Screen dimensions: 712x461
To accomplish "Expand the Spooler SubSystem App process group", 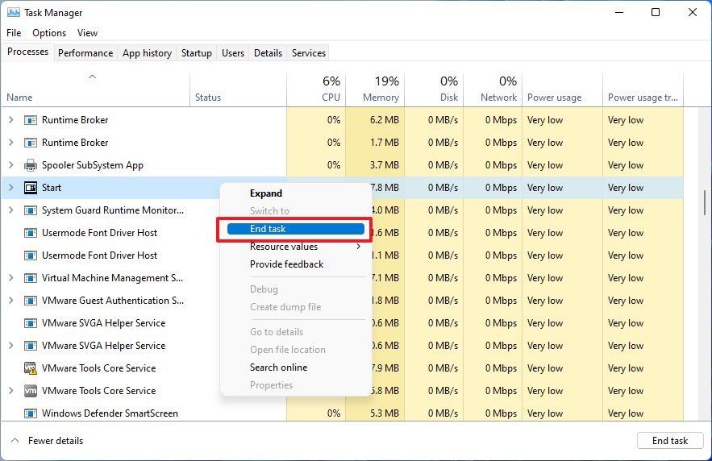I will tap(11, 165).
